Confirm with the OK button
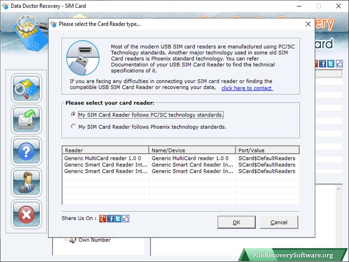 point(236,222)
